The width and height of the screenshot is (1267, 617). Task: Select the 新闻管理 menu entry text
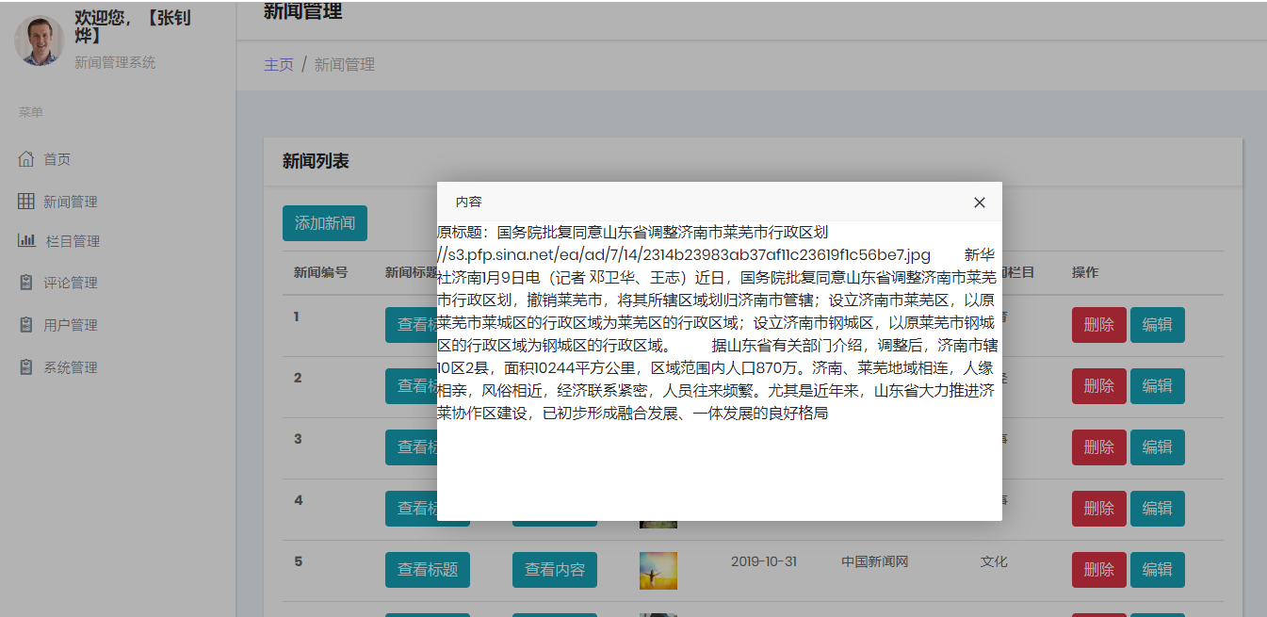click(x=71, y=200)
